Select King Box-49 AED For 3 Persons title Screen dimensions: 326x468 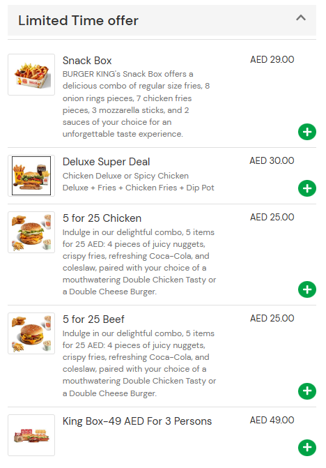click(x=137, y=421)
